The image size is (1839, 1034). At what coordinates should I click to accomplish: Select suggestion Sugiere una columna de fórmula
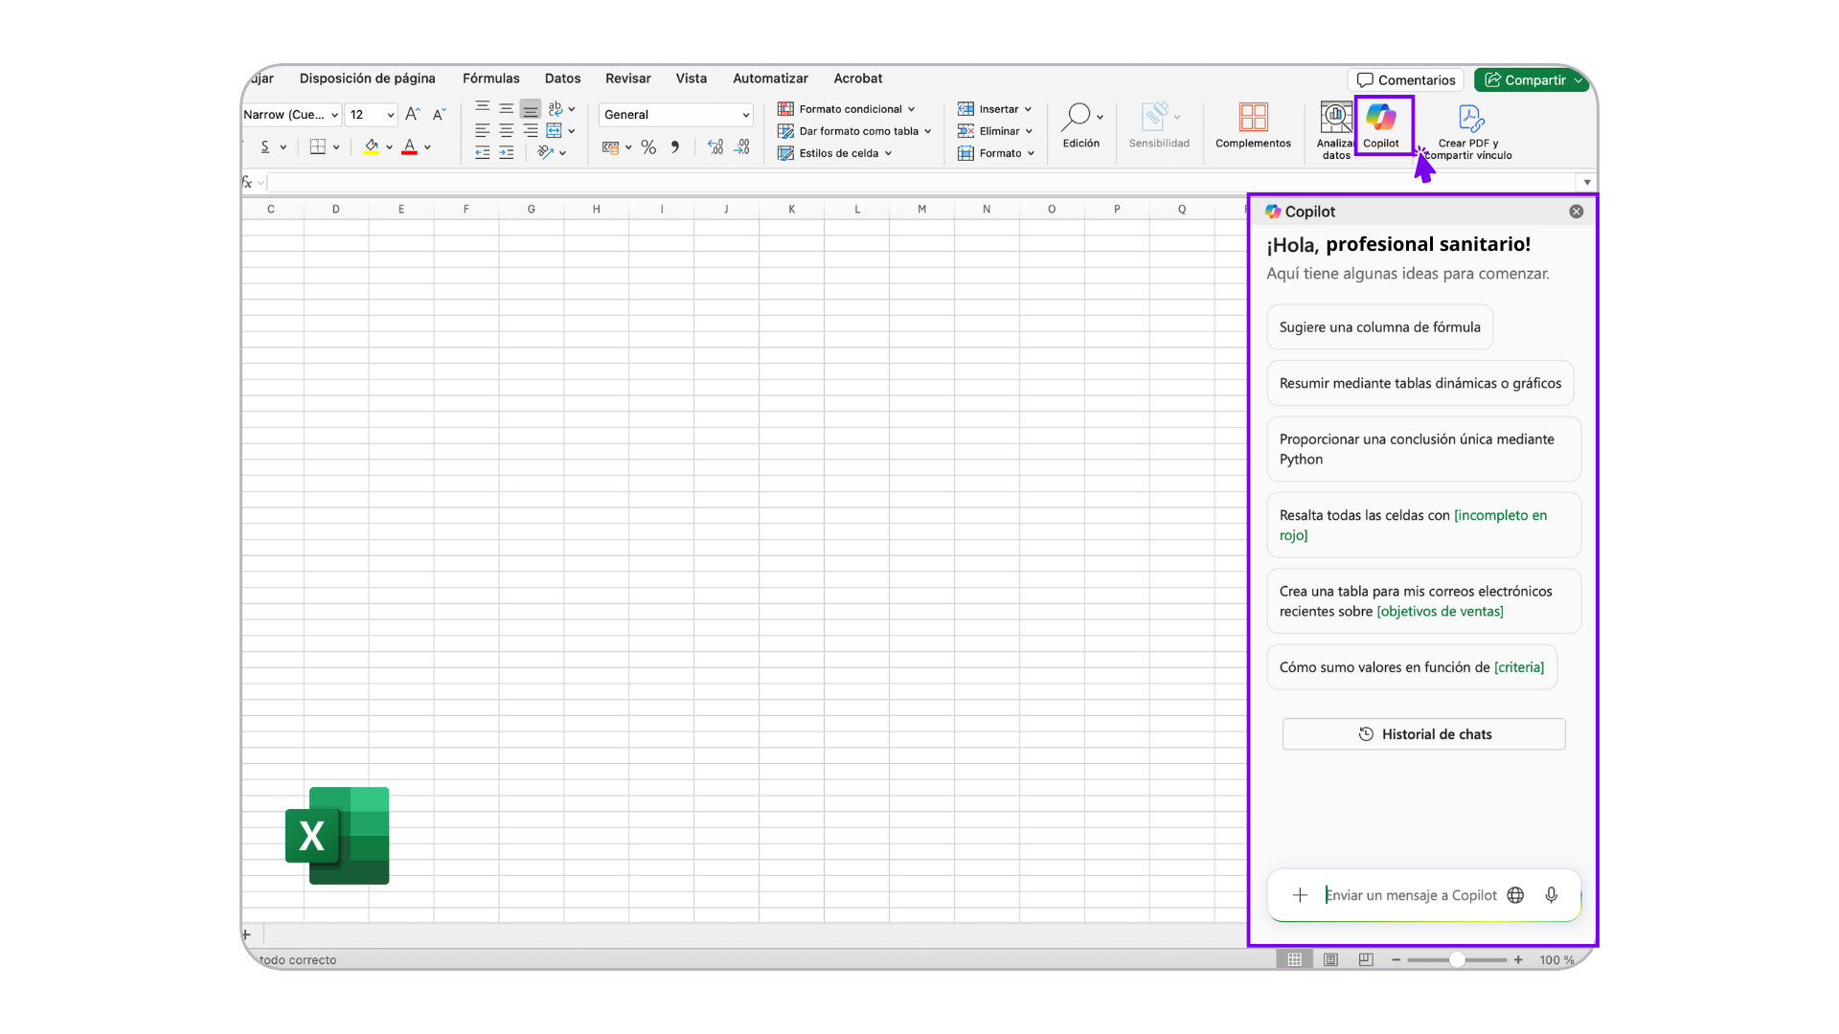pos(1379,327)
